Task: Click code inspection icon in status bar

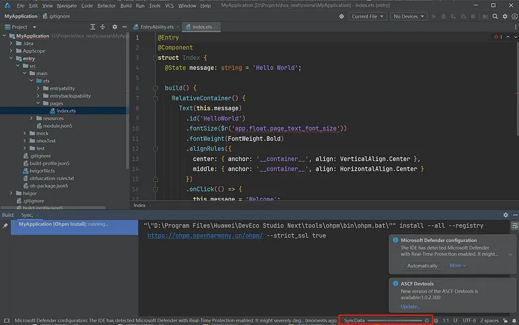Action: click(436, 320)
